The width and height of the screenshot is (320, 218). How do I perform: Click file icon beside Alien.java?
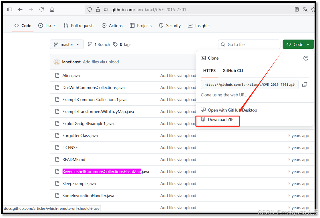(x=57, y=76)
